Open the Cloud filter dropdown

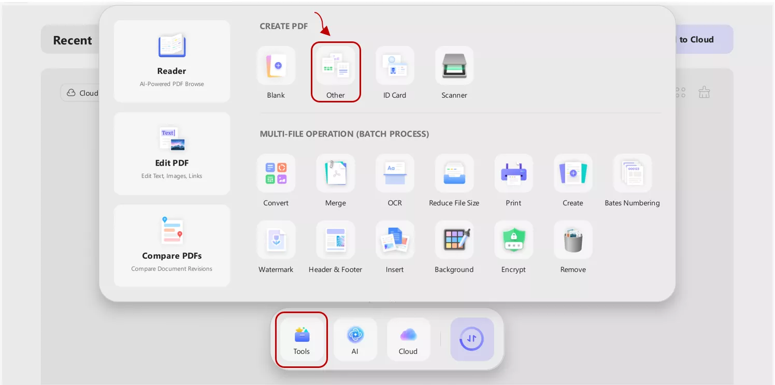[83, 93]
